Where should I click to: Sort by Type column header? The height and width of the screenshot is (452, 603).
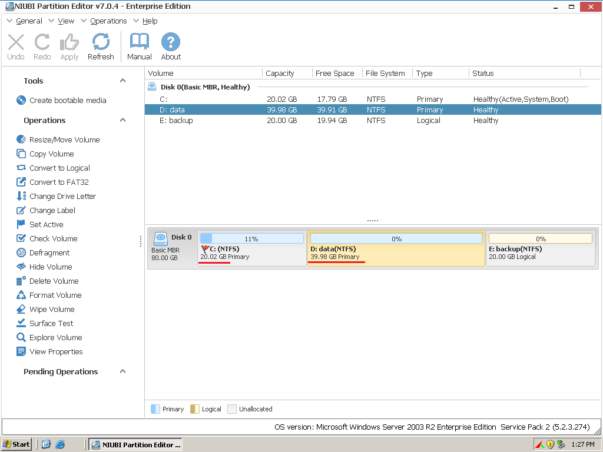(x=440, y=73)
